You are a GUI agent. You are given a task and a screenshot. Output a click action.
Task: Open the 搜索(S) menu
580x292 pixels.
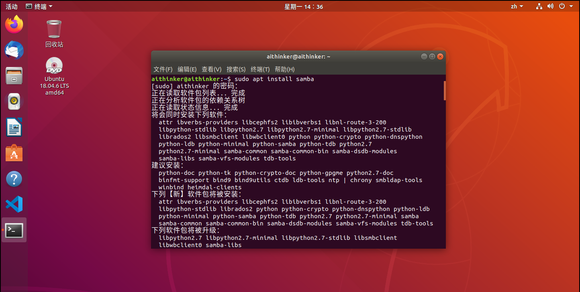pos(236,69)
